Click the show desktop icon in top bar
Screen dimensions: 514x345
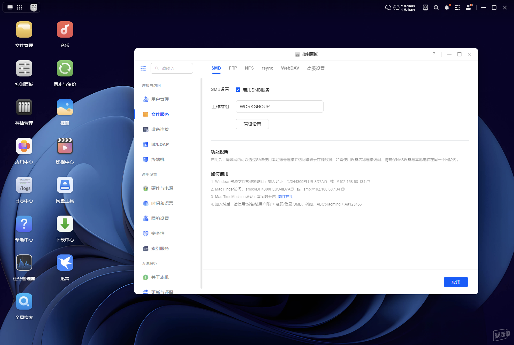[10, 7]
